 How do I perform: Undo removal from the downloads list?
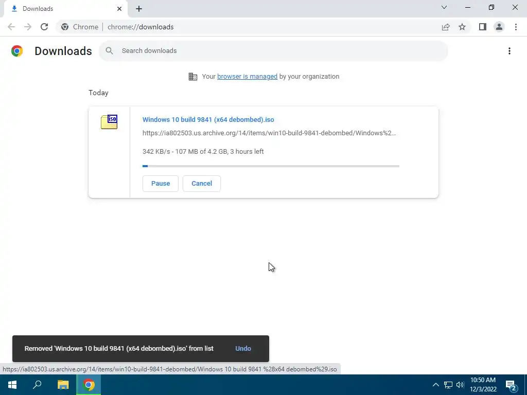click(x=243, y=349)
